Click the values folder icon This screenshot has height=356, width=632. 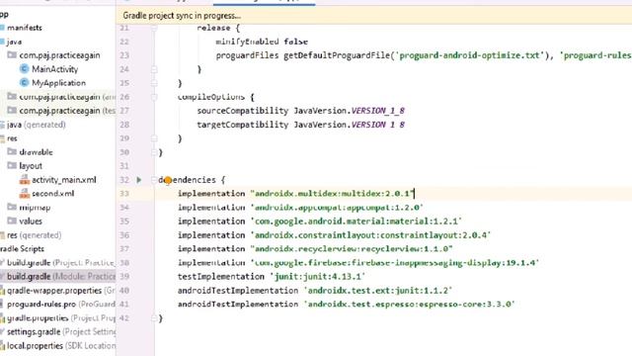coord(12,221)
